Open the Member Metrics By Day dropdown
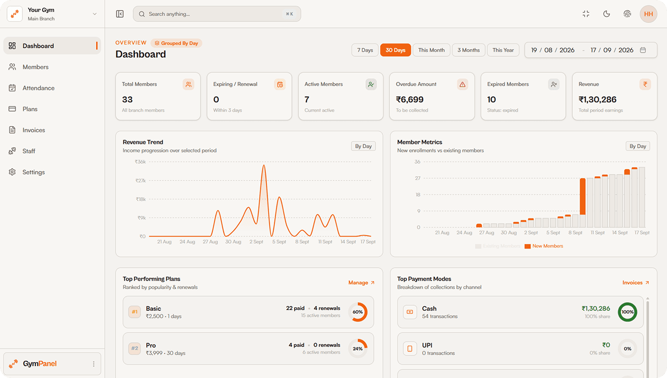The image size is (667, 378). tap(638, 146)
